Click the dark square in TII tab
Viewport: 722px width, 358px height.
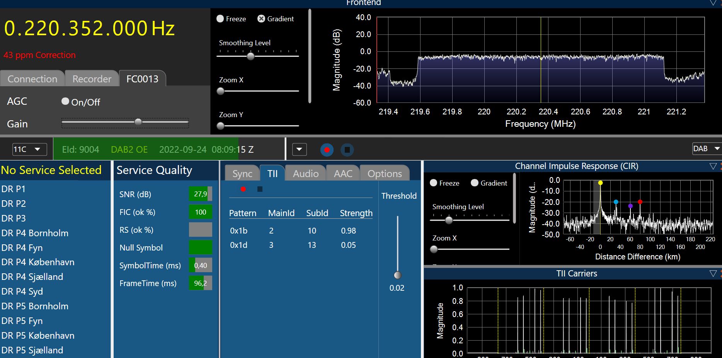click(260, 189)
